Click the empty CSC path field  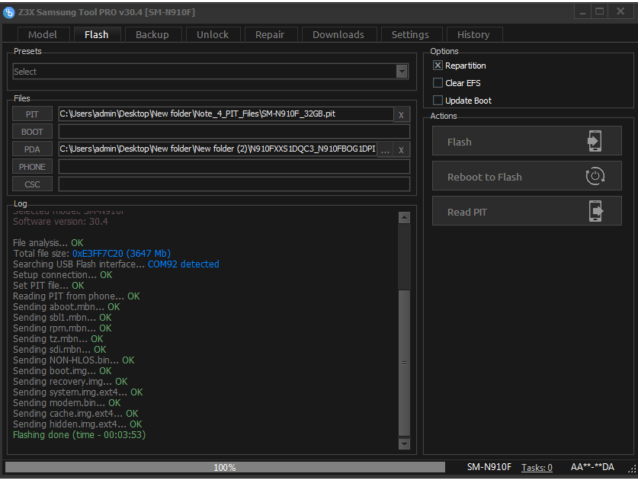tap(234, 184)
